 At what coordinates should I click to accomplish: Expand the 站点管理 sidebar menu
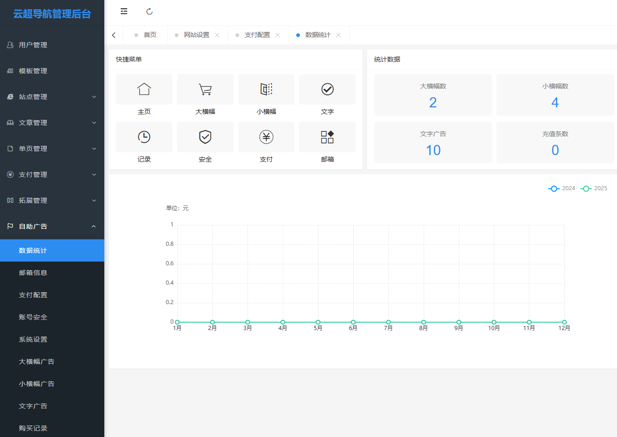point(52,97)
